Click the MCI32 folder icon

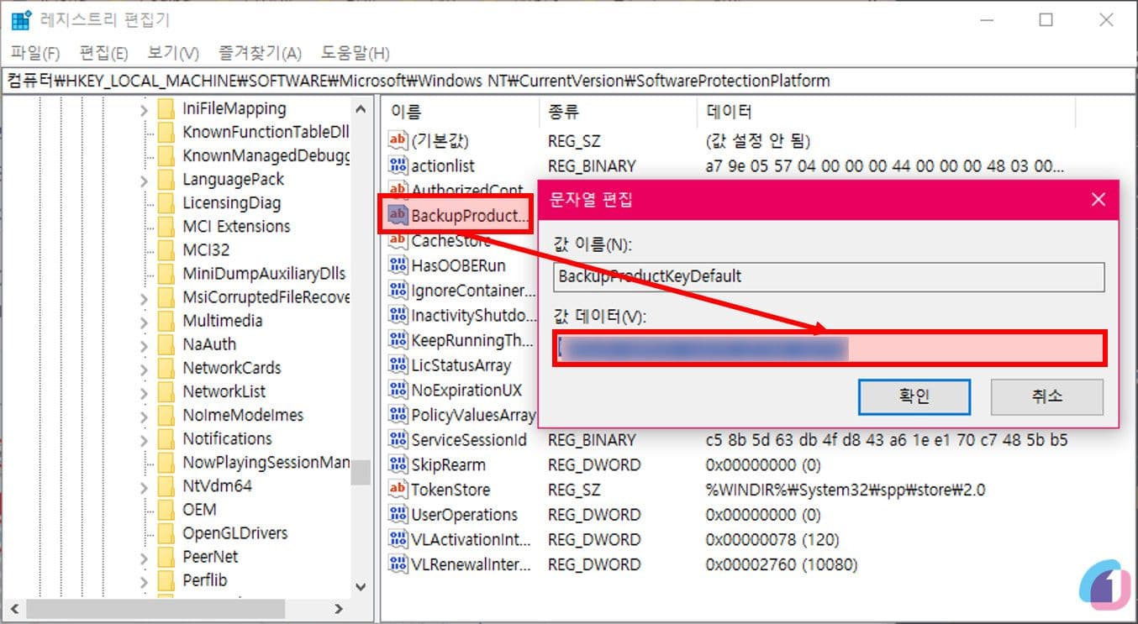(x=166, y=249)
